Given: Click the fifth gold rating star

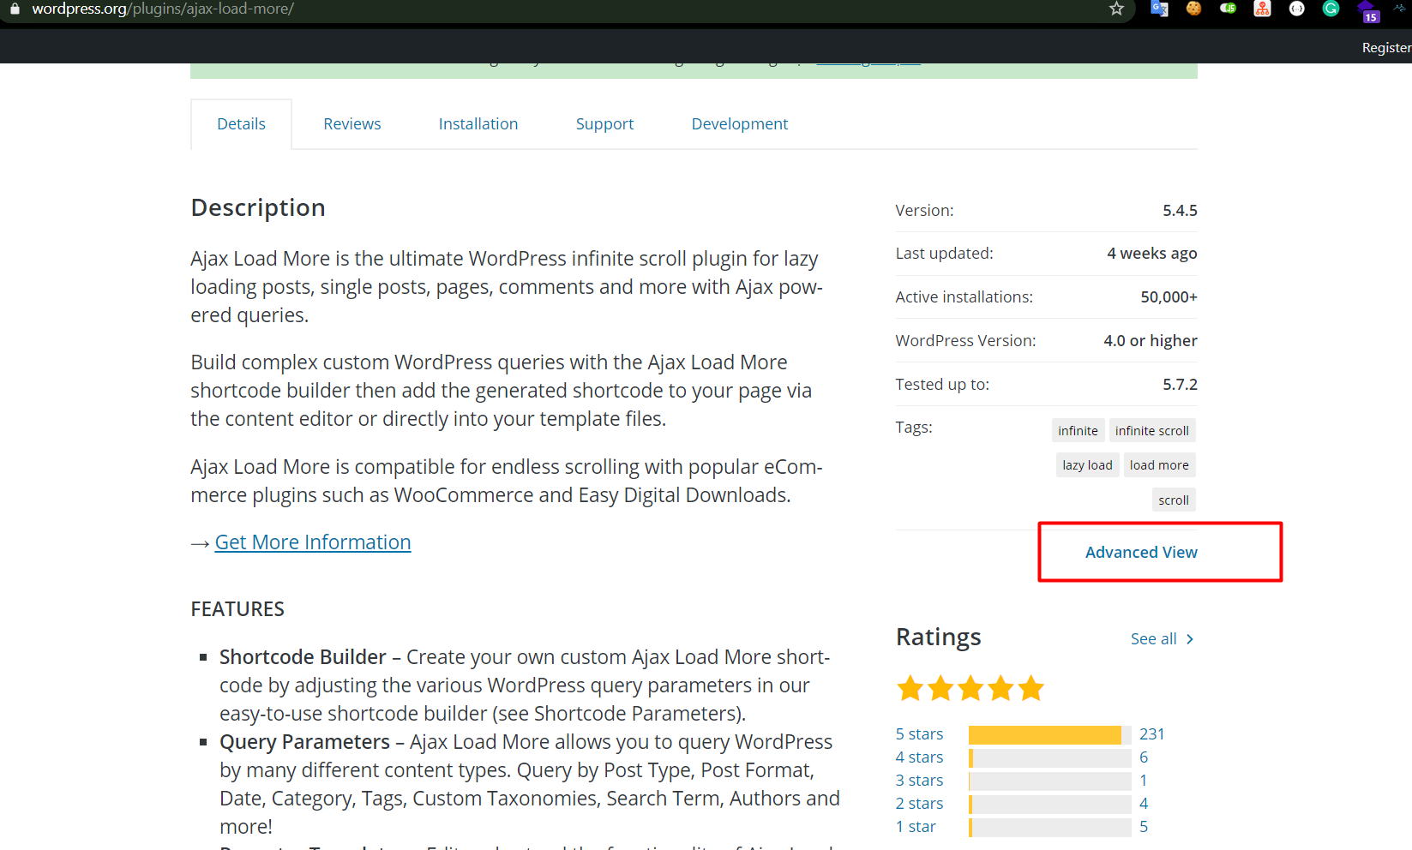Looking at the screenshot, I should pyautogui.click(x=1030, y=688).
